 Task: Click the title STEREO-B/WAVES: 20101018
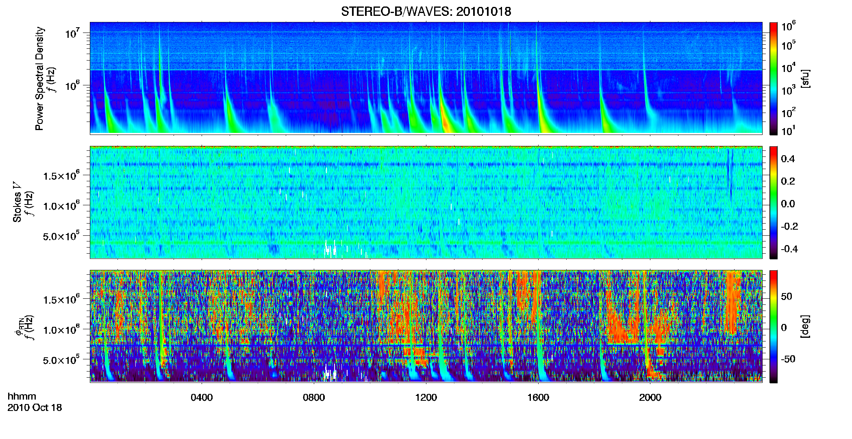pos(426,11)
